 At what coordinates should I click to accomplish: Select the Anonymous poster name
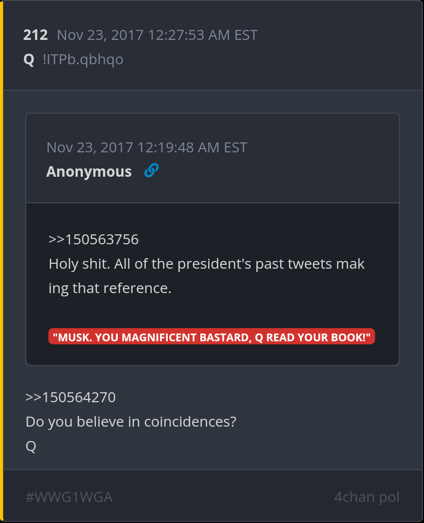click(89, 172)
